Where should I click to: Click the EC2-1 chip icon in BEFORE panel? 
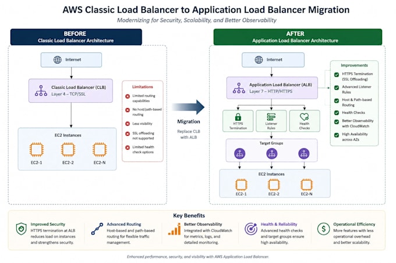36,149
